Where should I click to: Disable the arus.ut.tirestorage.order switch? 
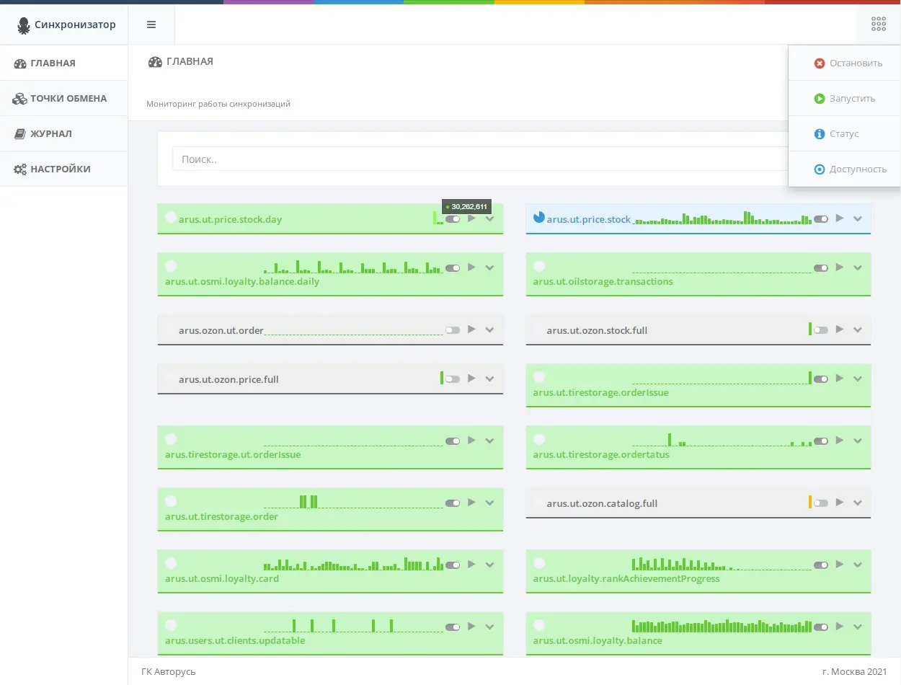(453, 503)
